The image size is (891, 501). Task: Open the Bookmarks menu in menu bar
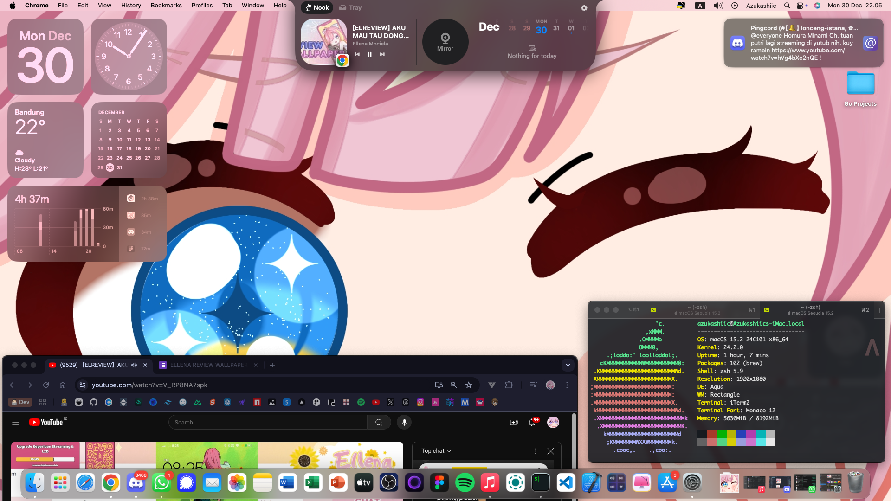tap(166, 6)
